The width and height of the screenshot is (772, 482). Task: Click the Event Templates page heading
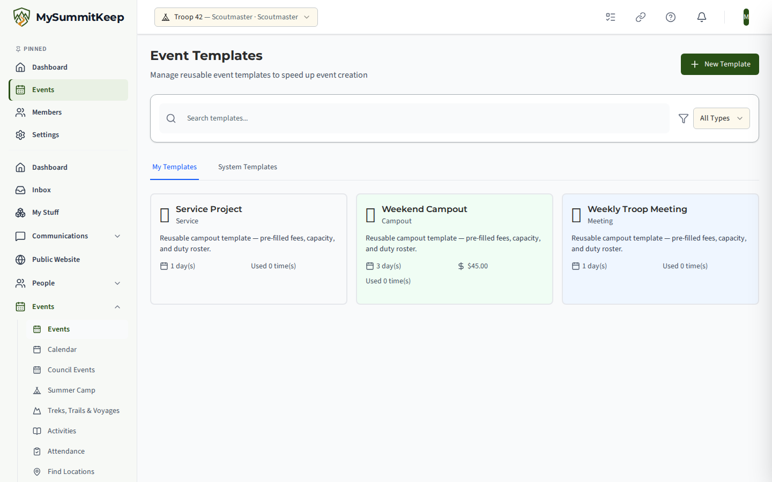[206, 56]
